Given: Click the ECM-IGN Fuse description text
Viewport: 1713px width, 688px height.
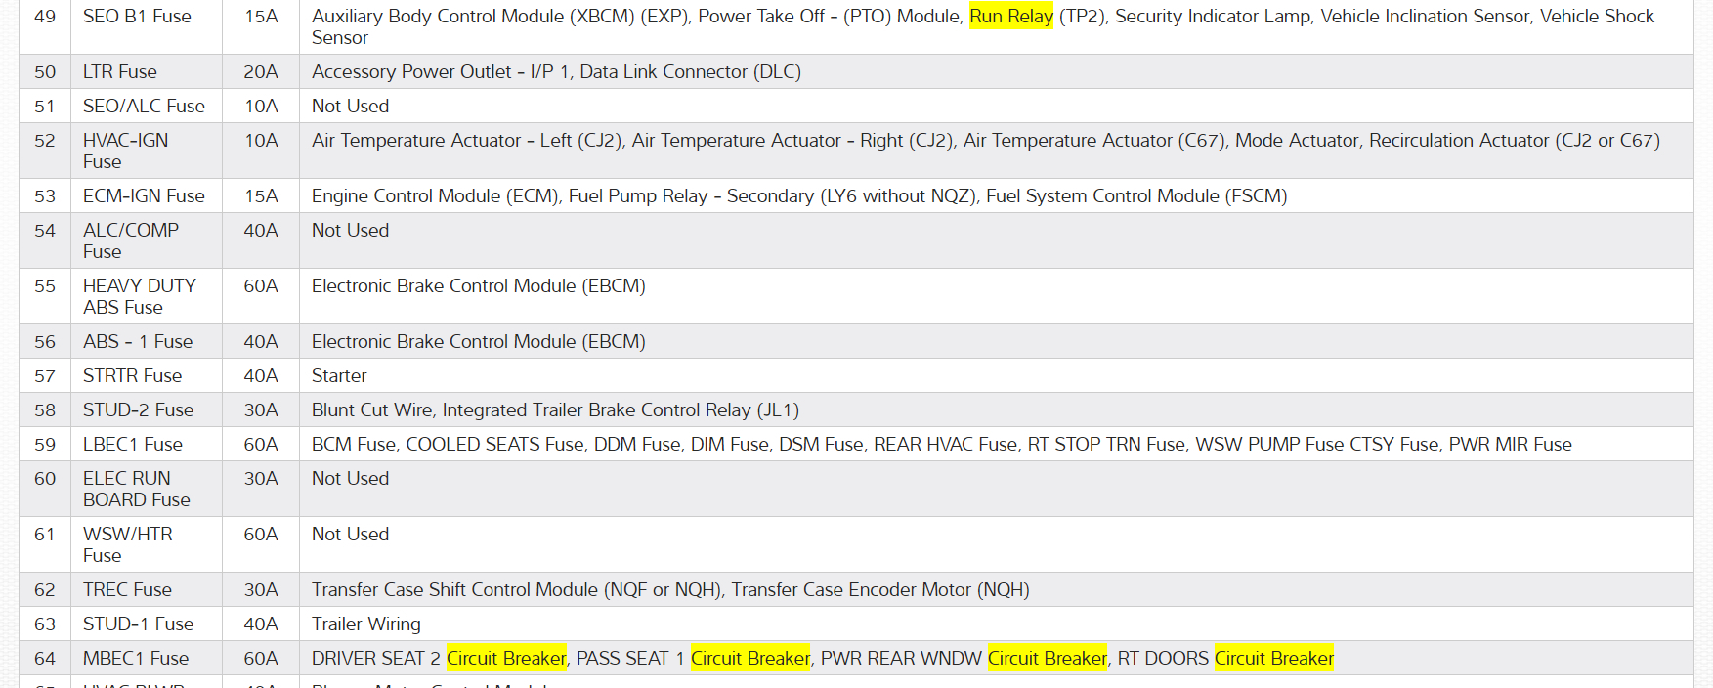Looking at the screenshot, I should pos(798,196).
